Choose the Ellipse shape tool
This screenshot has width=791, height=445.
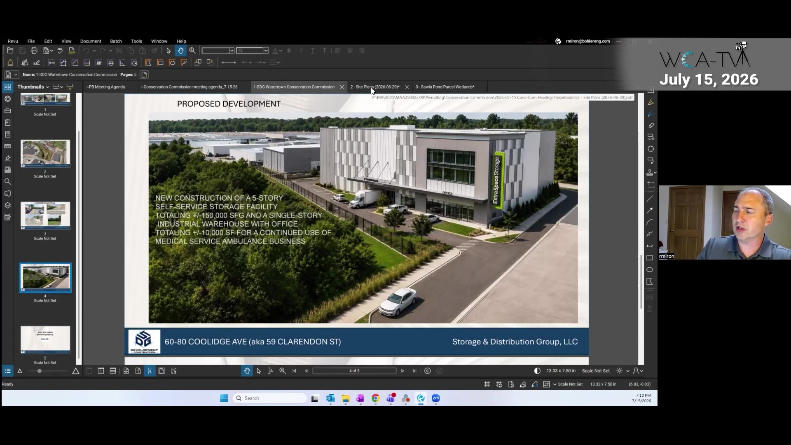[650, 270]
